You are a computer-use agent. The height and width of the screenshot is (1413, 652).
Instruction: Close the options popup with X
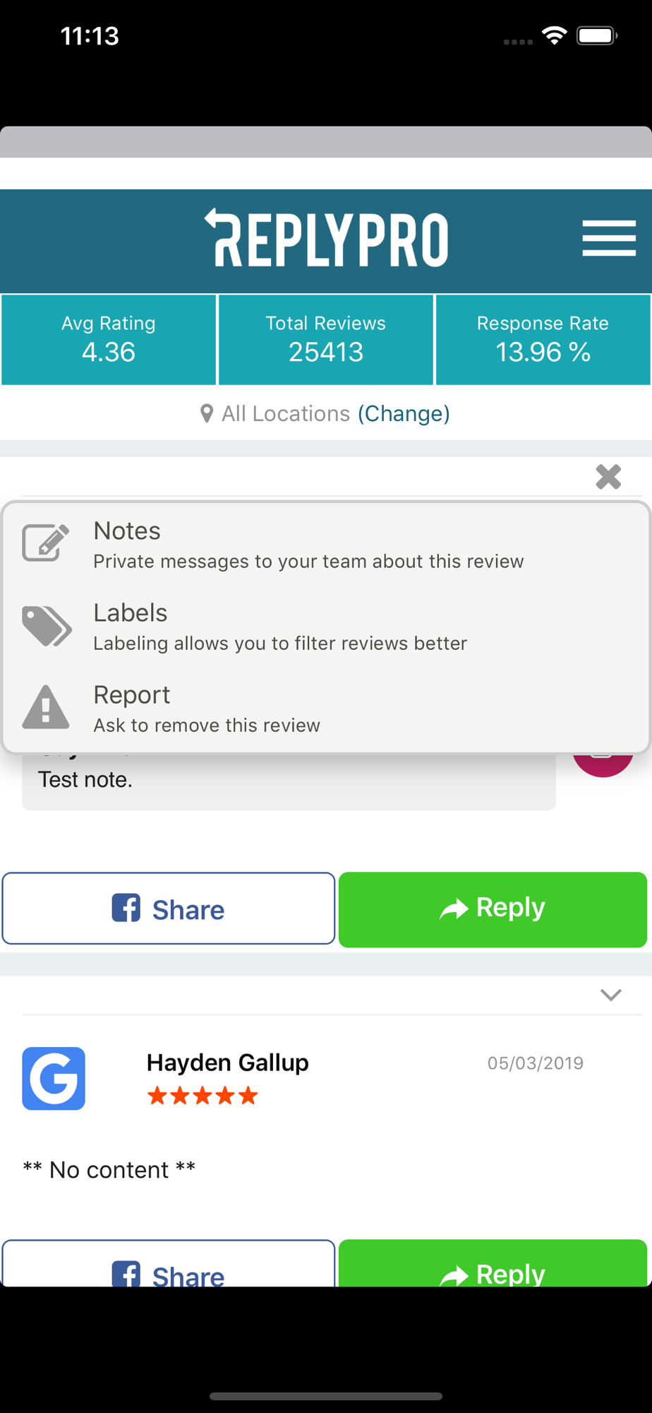coord(608,477)
